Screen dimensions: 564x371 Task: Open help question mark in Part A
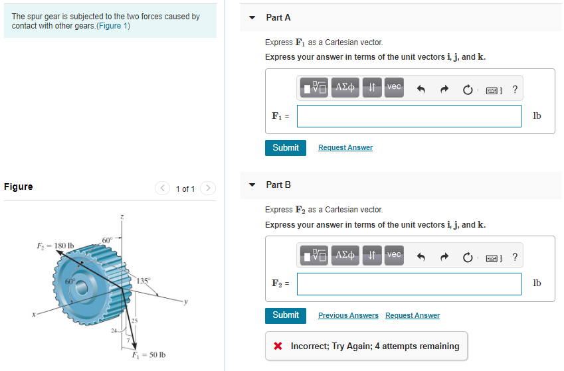515,89
